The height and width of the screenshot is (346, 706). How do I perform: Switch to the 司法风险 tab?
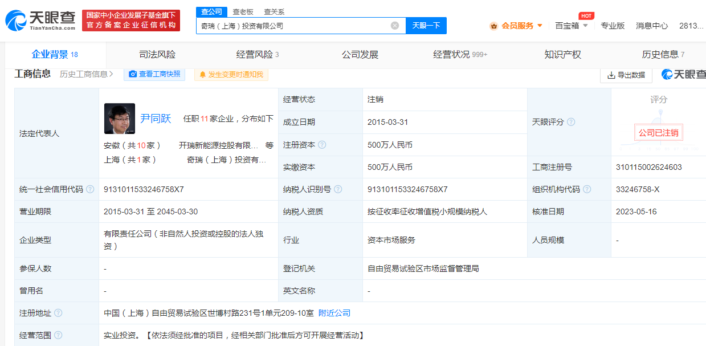(157, 55)
